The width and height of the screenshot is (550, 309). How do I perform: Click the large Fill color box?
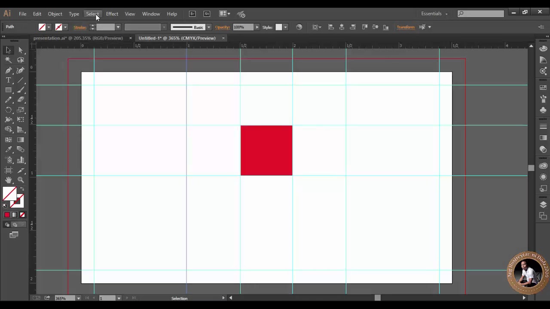point(10,194)
